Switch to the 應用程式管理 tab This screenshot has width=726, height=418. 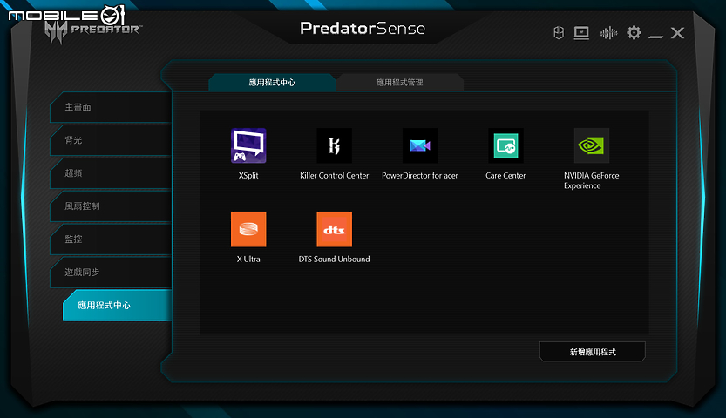pyautogui.click(x=399, y=83)
